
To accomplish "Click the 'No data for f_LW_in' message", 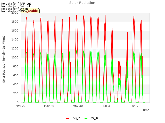I will point(14,9).
